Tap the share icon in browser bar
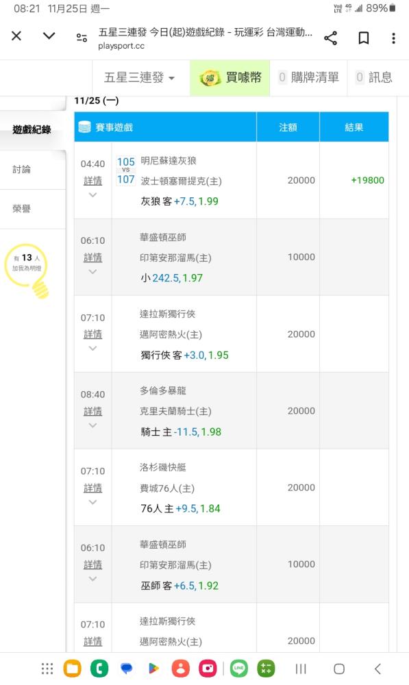This screenshot has width=409, height=685. coord(330,38)
